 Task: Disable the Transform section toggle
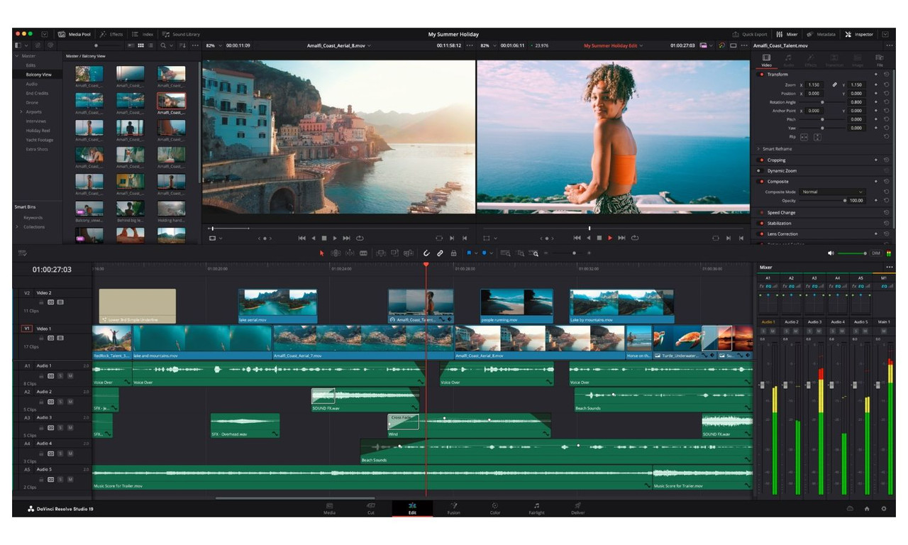tap(762, 75)
